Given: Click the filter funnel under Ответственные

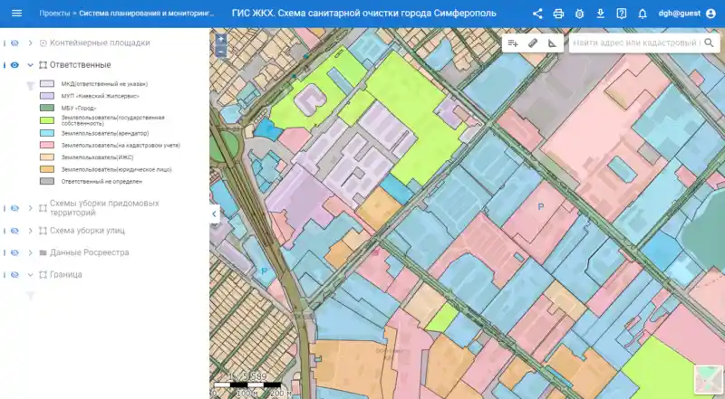Looking at the screenshot, I should pos(30,86).
